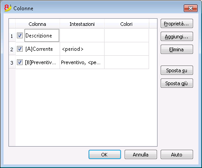Toggle the [A]Corrente column checkbox
This screenshot has height=168, width=202.
(x=20, y=49)
